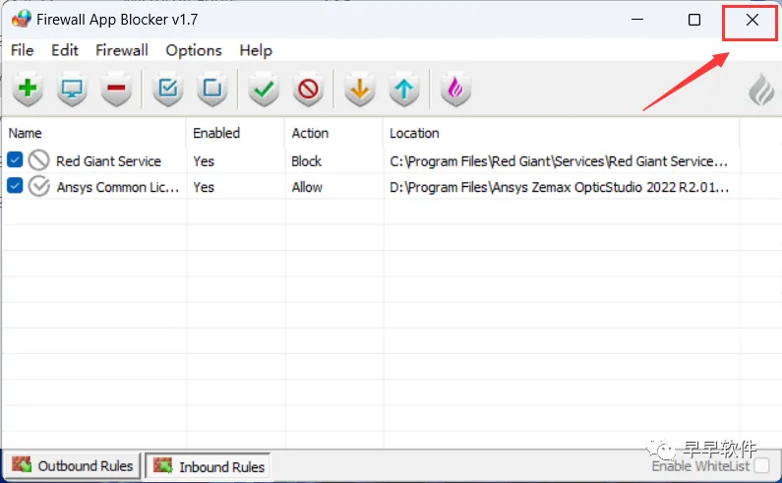
Task: Click the gray flame icon at toolbar end
Action: (x=761, y=90)
